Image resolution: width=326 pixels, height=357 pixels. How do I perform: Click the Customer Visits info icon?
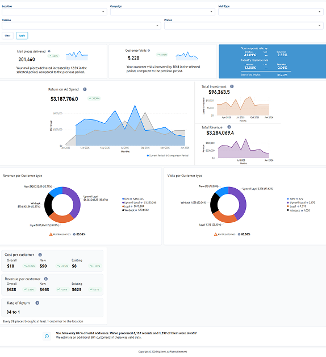[x=149, y=51]
